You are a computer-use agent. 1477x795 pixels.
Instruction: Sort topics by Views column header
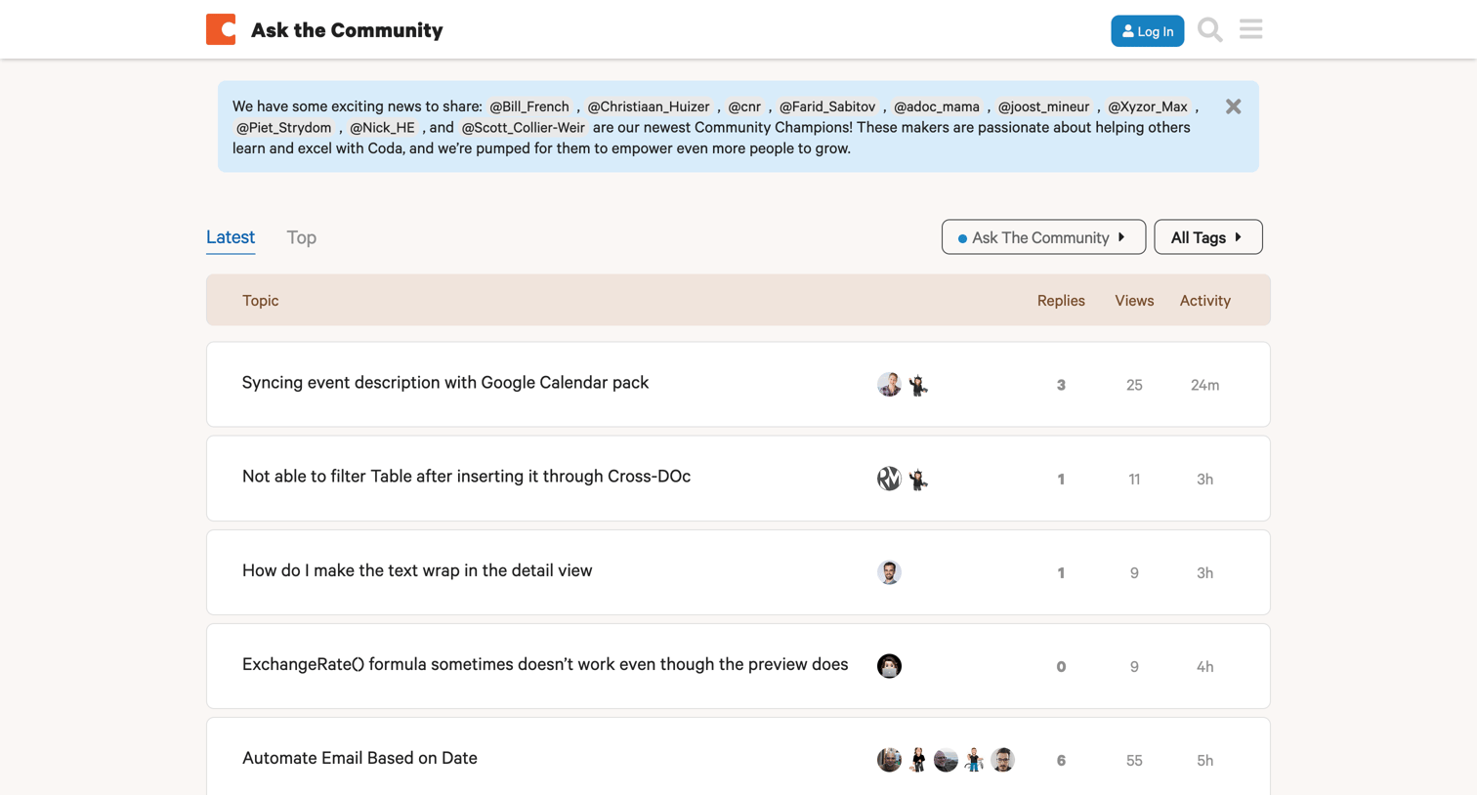1134,301
